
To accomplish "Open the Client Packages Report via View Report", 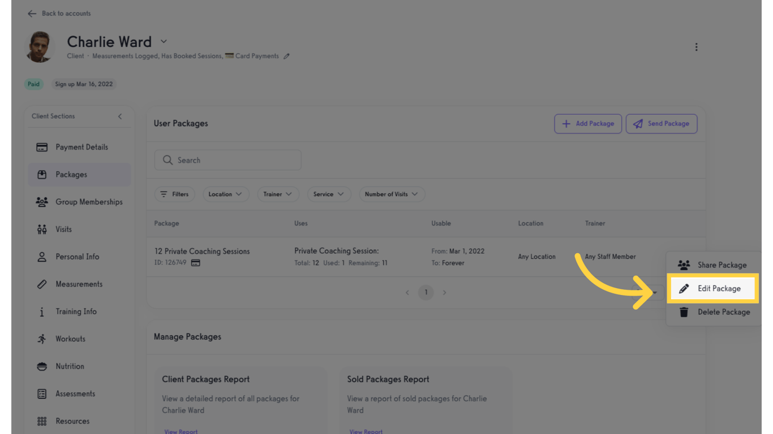I will pyautogui.click(x=181, y=431).
